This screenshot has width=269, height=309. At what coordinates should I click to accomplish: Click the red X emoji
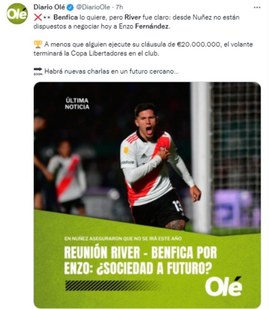pos(38,17)
